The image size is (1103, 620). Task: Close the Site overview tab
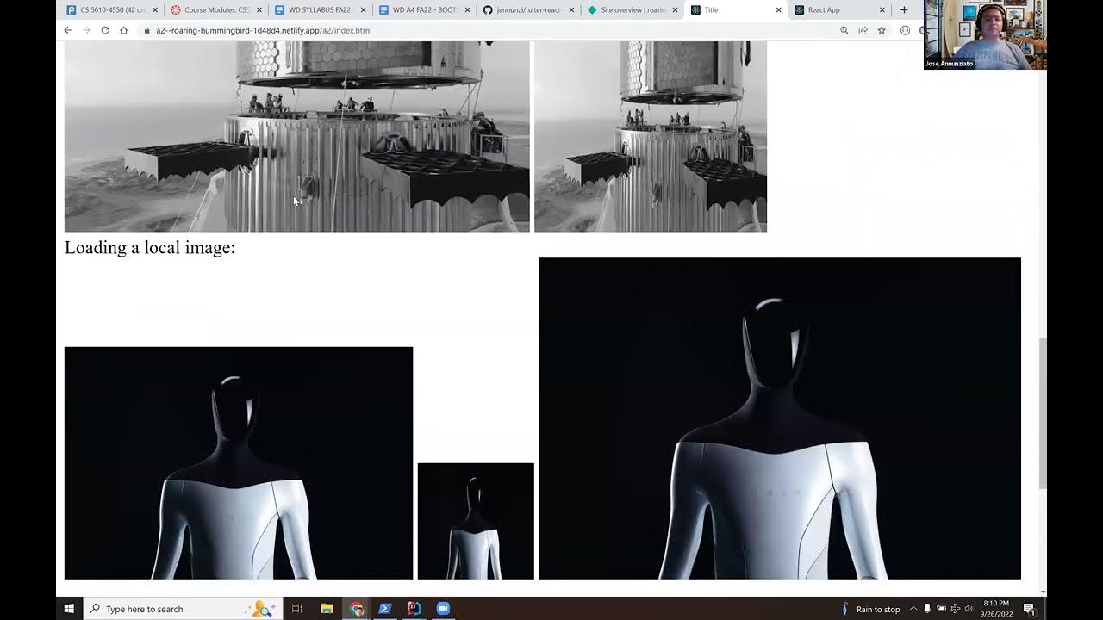click(675, 10)
